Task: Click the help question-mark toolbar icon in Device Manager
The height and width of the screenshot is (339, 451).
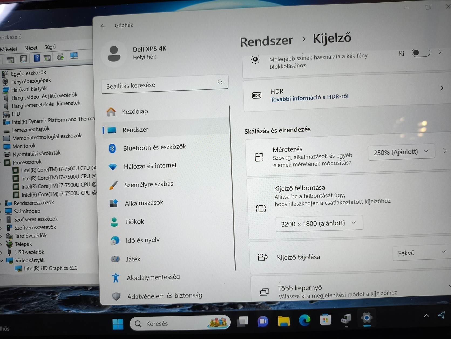Action: coord(37,58)
